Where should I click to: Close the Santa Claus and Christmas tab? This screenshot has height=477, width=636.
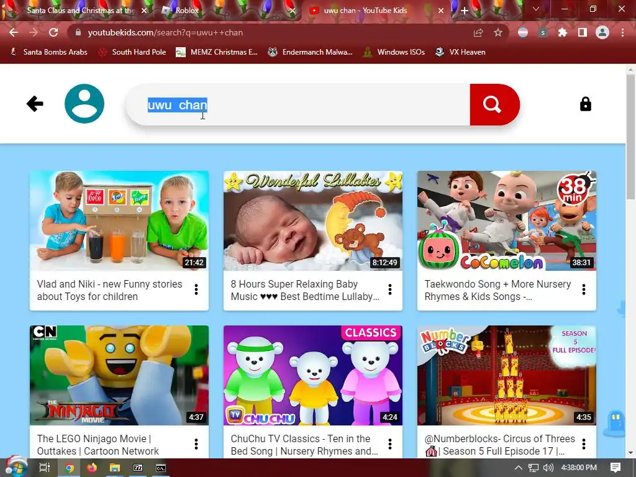tap(144, 11)
